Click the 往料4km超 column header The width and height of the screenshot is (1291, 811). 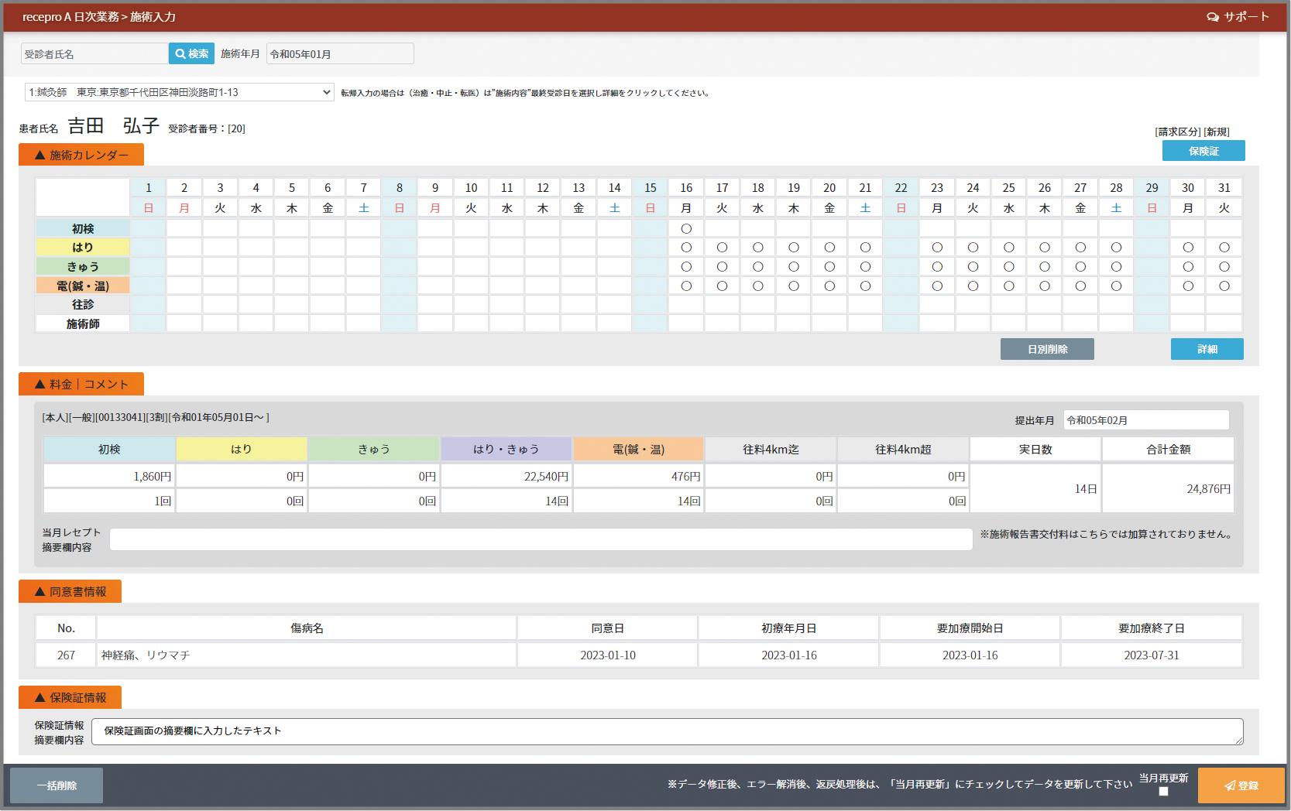pos(903,449)
